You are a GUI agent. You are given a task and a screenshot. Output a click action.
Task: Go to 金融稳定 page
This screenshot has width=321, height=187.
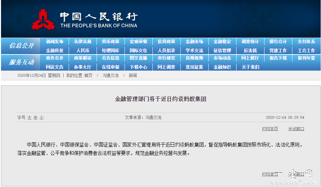[x=222, y=41]
